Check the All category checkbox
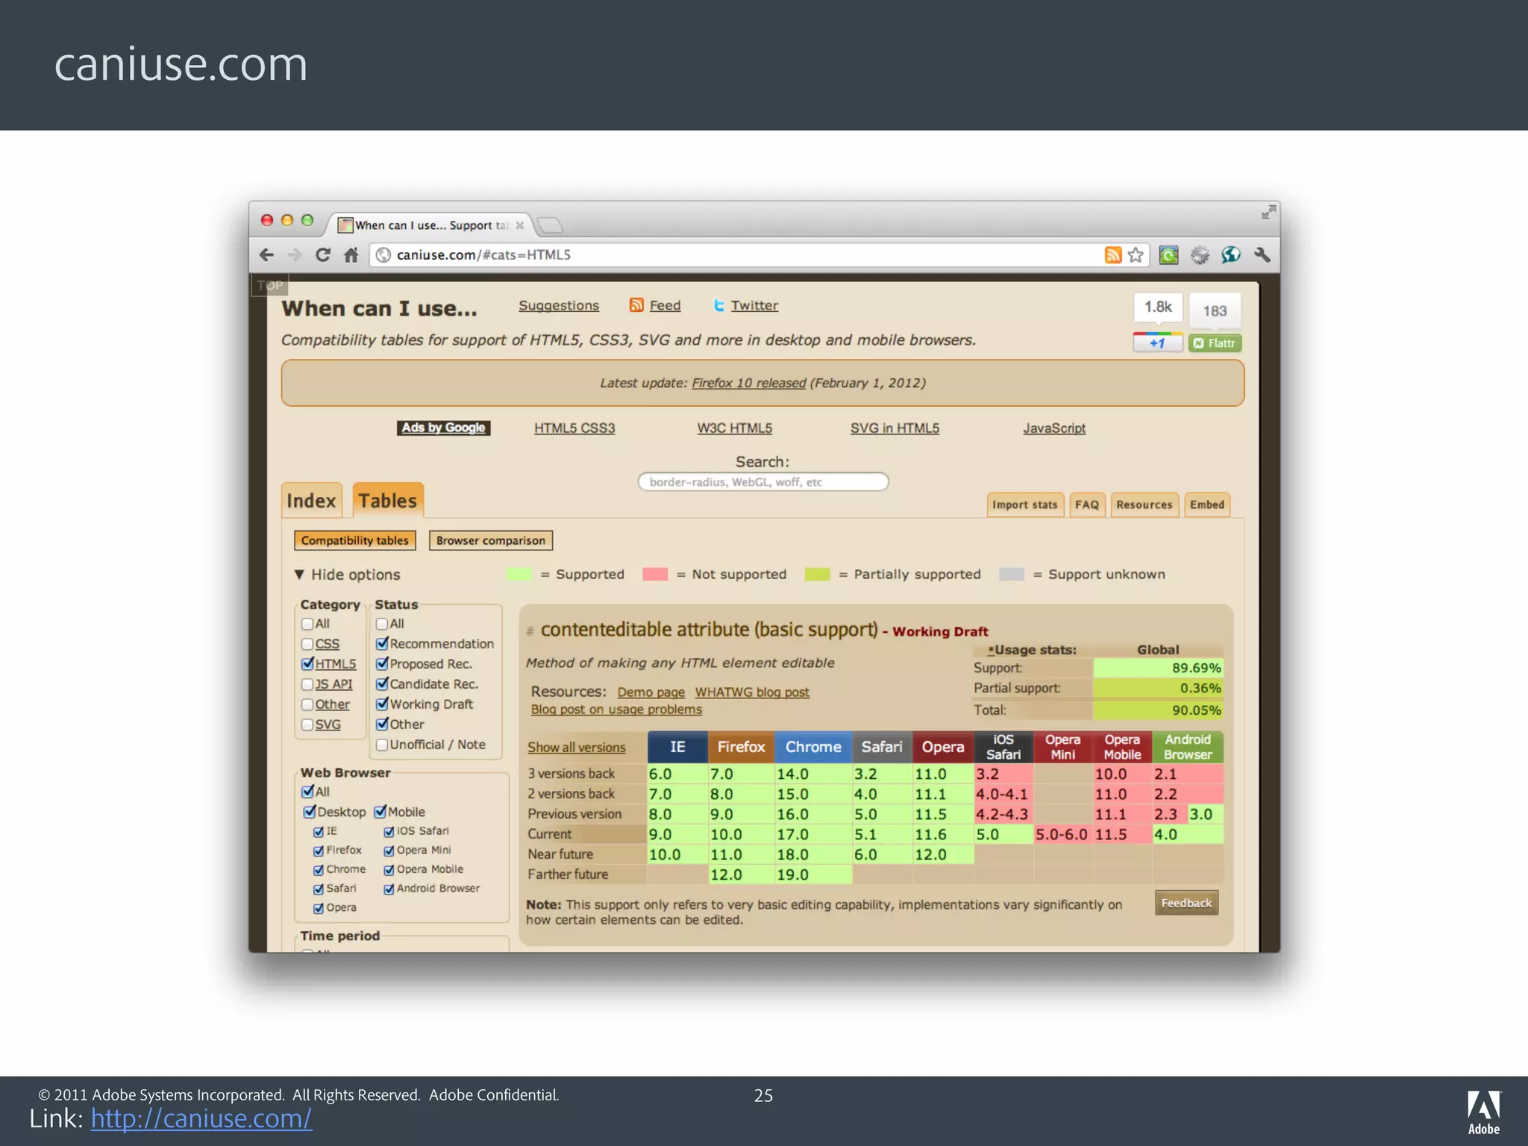The height and width of the screenshot is (1146, 1528). tap(307, 624)
